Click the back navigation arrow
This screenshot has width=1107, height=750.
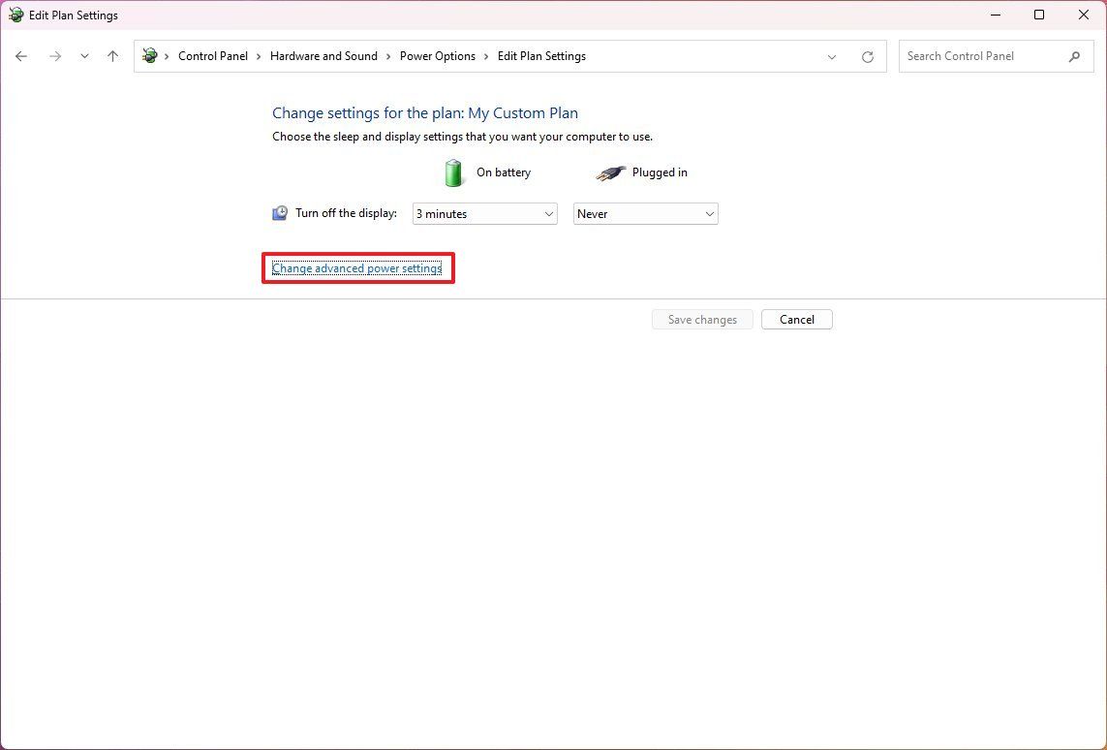point(21,56)
